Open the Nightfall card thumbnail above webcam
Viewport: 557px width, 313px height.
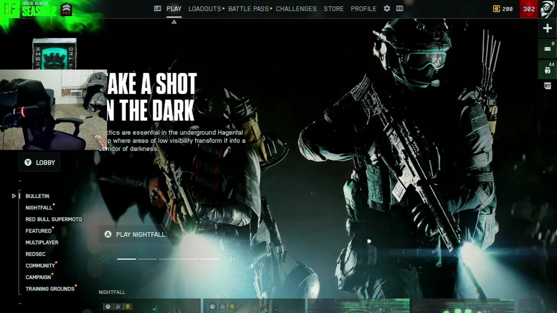click(x=54, y=54)
